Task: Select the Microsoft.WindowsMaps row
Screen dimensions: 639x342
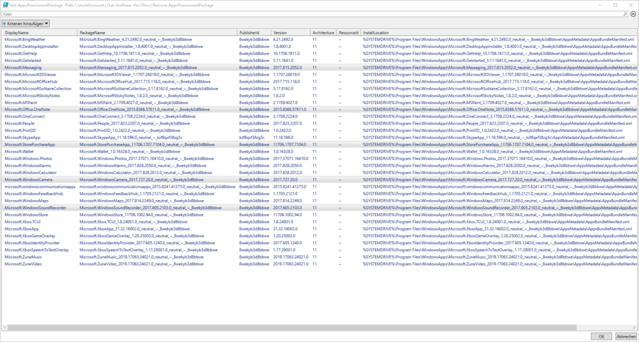Action: pos(319,201)
